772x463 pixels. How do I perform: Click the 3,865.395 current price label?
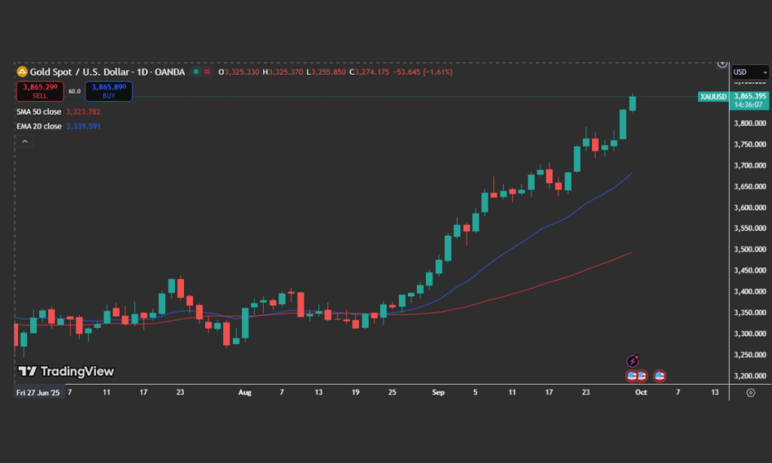750,97
